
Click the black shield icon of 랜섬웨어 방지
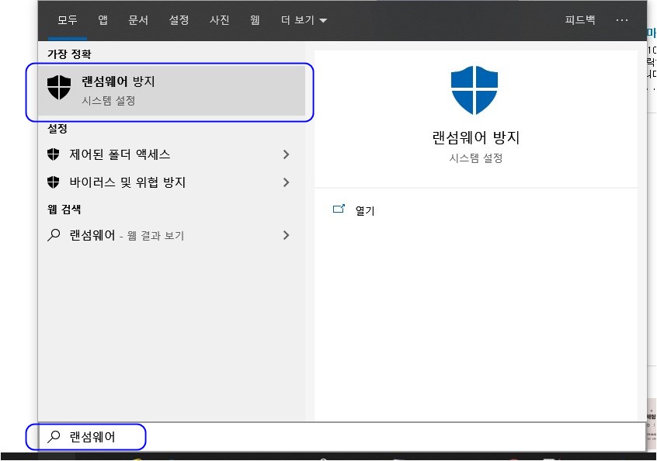tap(59, 88)
